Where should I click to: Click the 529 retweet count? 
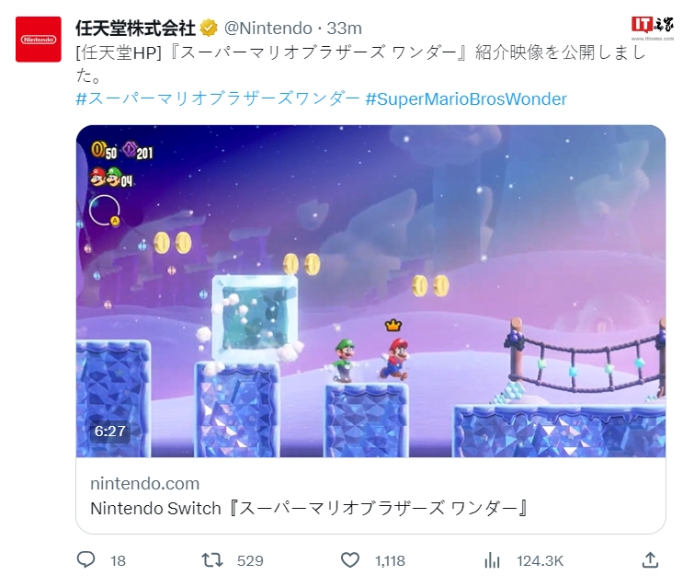coord(250,561)
